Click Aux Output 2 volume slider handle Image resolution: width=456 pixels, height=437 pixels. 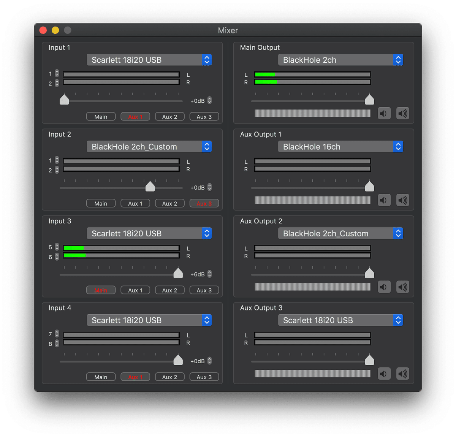click(369, 273)
